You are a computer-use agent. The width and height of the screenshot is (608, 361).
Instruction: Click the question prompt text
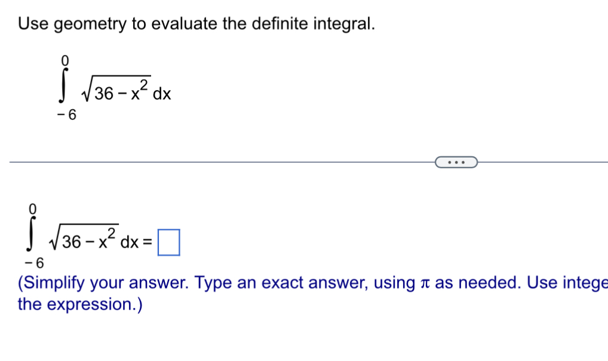(x=196, y=24)
